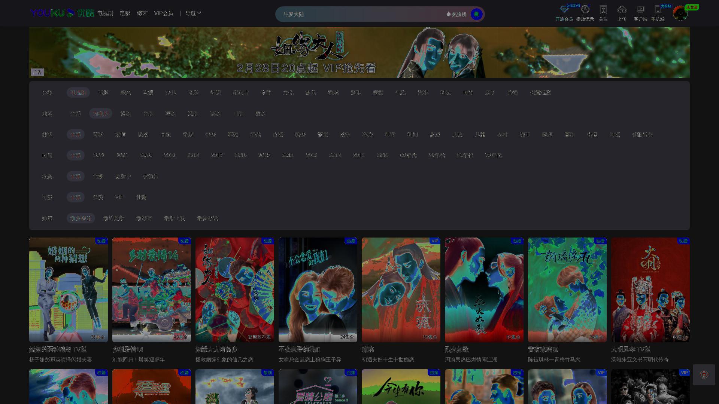
Task: Open 综艺 in the top navigation
Action: (142, 13)
